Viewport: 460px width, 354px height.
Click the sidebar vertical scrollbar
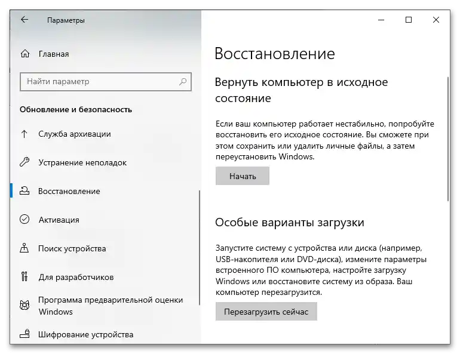click(x=200, y=248)
